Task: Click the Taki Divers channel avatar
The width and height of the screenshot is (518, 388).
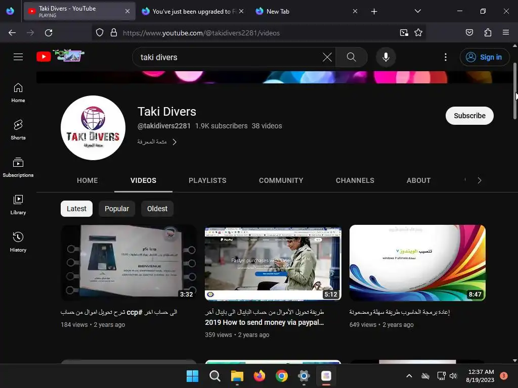Action: 93,128
